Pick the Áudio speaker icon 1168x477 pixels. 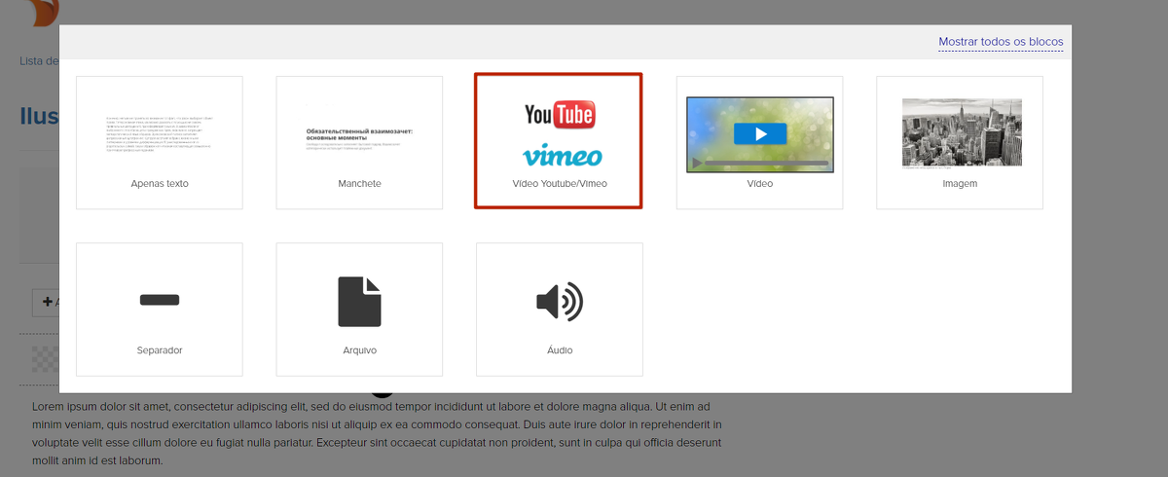(560, 302)
